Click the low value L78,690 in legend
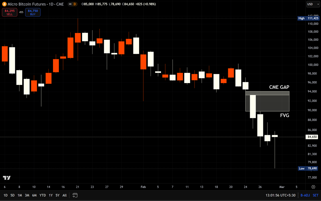 115,4
